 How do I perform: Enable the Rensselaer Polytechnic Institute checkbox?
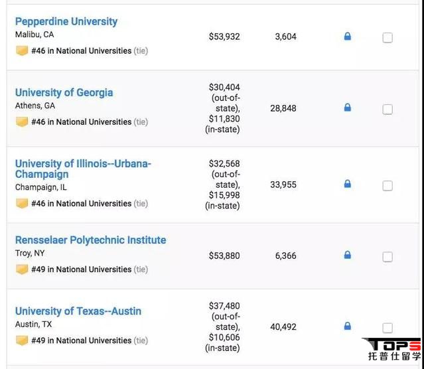388,257
